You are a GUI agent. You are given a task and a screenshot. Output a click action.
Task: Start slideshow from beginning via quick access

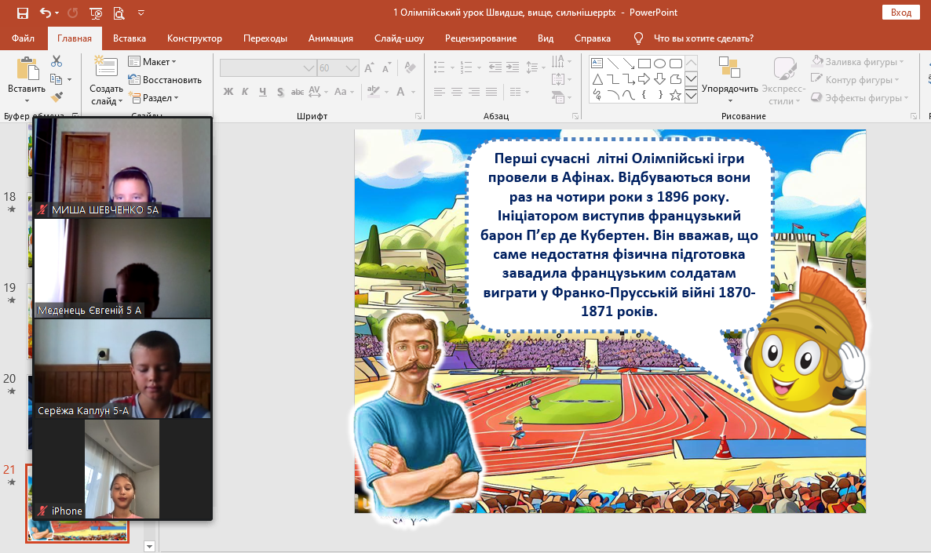pyautogui.click(x=96, y=13)
